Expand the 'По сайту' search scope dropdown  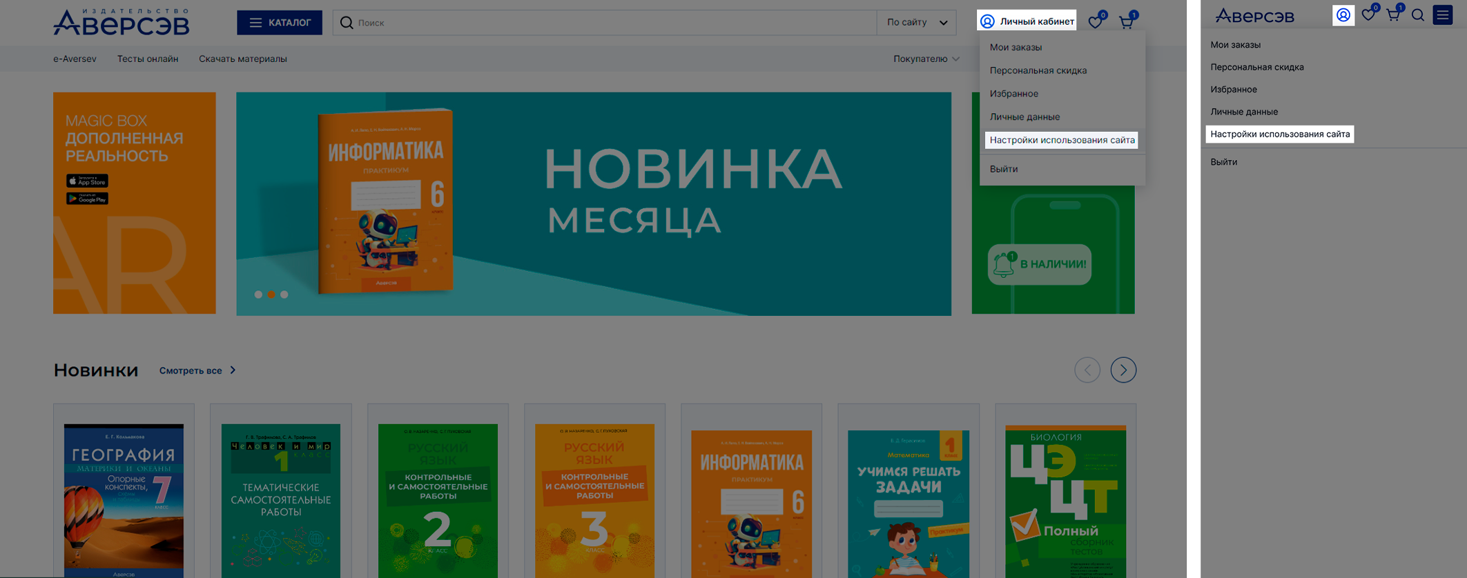(916, 23)
